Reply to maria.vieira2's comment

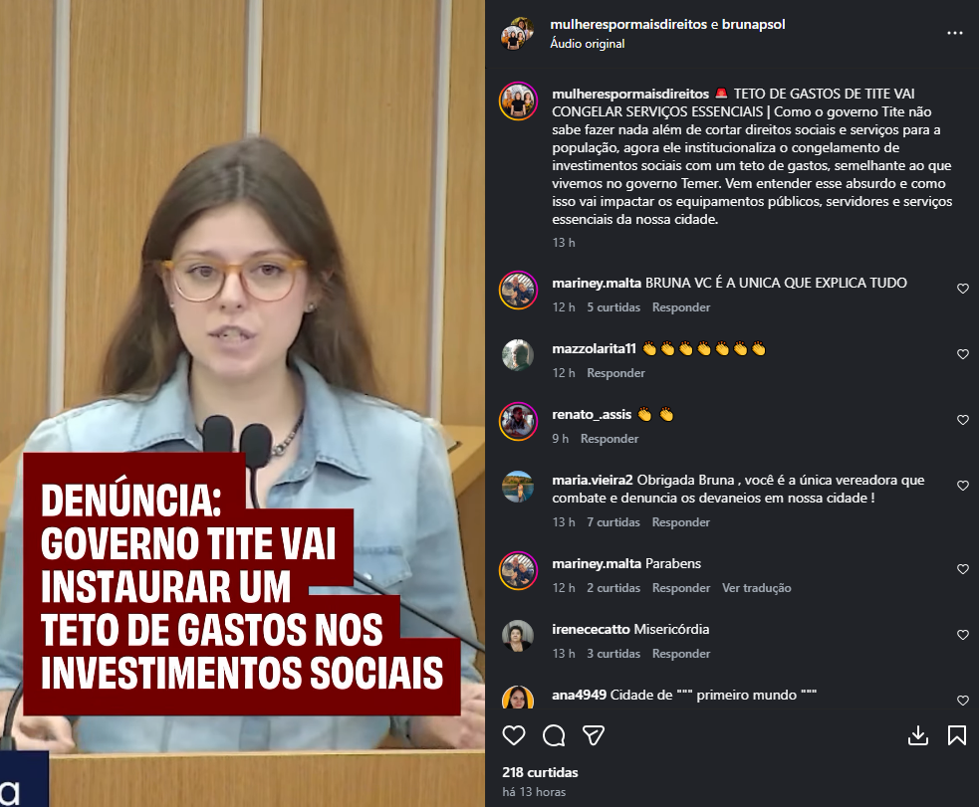[680, 522]
